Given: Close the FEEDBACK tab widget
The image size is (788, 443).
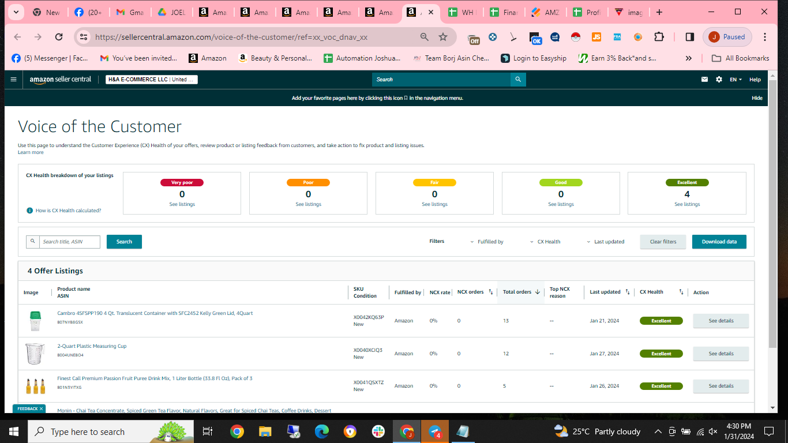Looking at the screenshot, I should [x=41, y=408].
